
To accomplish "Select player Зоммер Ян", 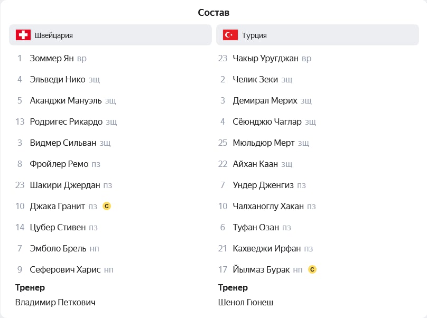I will [52, 58].
